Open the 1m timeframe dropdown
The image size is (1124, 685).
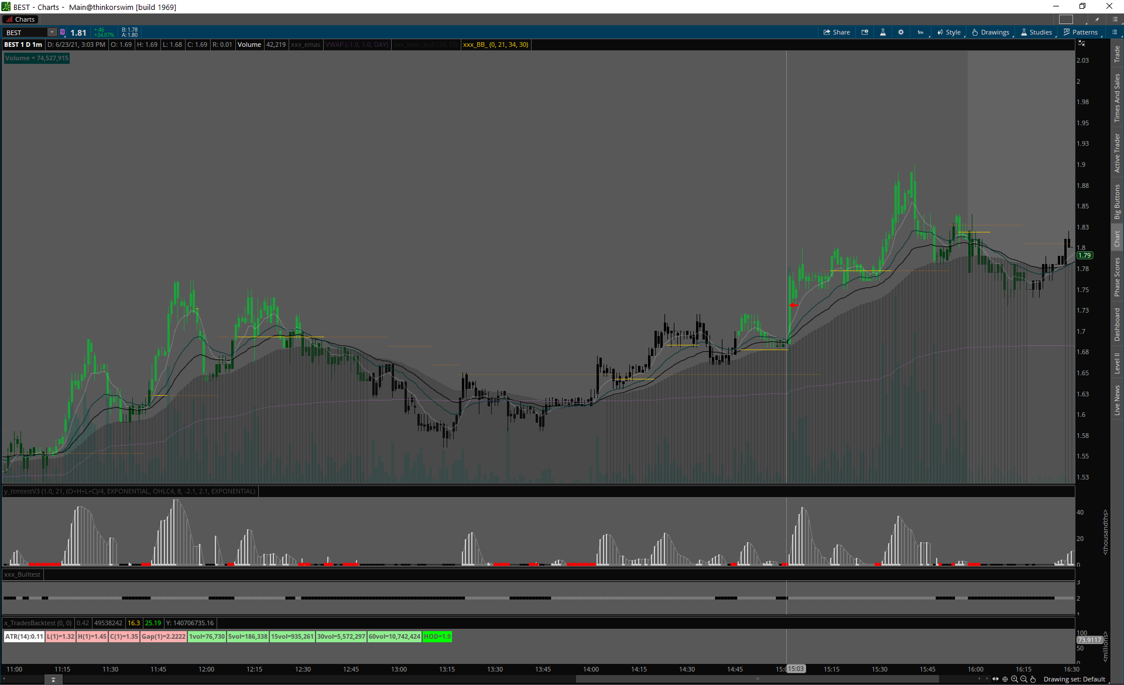[920, 32]
